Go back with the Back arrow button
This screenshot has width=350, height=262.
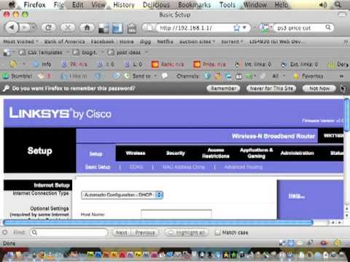tap(12, 28)
